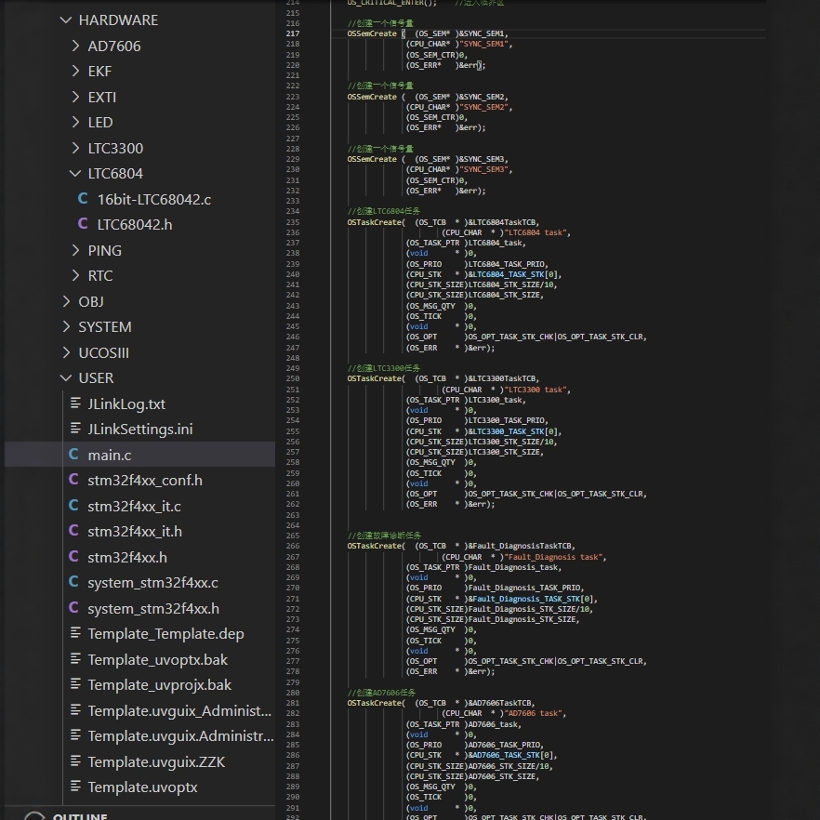The image size is (820, 820).
Task: Collapse the HARDWARE folder
Action: [65, 20]
